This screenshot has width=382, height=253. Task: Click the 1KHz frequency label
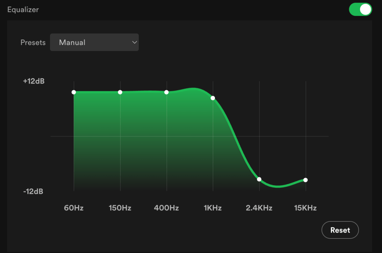pos(213,208)
